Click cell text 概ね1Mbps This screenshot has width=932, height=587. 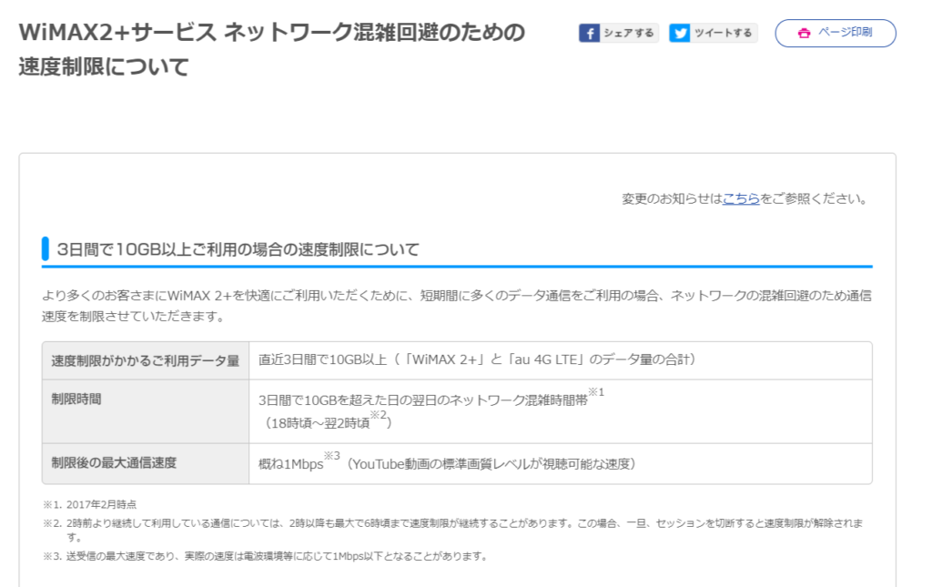pos(290,464)
